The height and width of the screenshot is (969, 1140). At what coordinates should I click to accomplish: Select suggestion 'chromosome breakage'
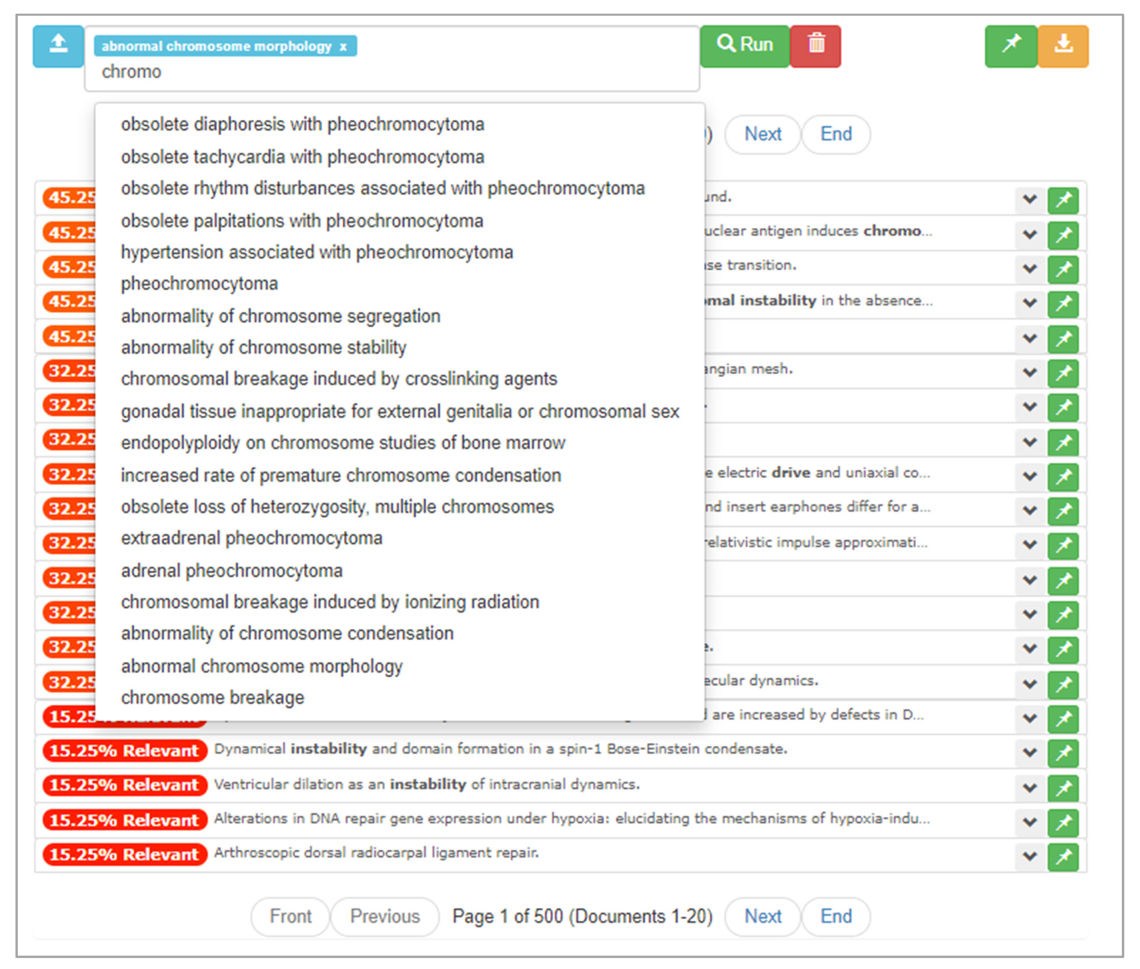pyautogui.click(x=212, y=697)
